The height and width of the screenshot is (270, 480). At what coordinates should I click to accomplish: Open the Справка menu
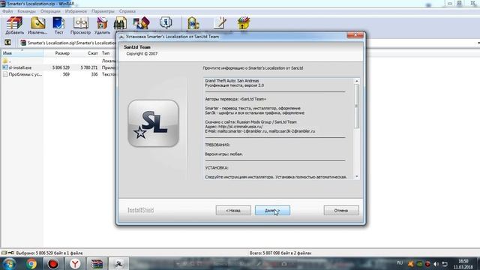click(127, 11)
